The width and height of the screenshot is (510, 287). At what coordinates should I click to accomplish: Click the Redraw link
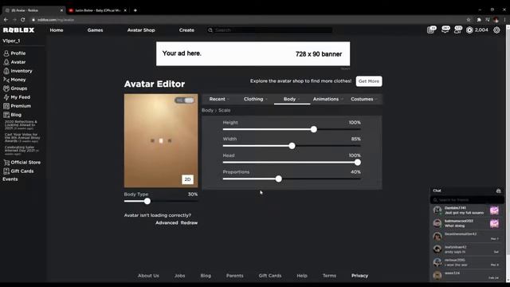(189, 222)
